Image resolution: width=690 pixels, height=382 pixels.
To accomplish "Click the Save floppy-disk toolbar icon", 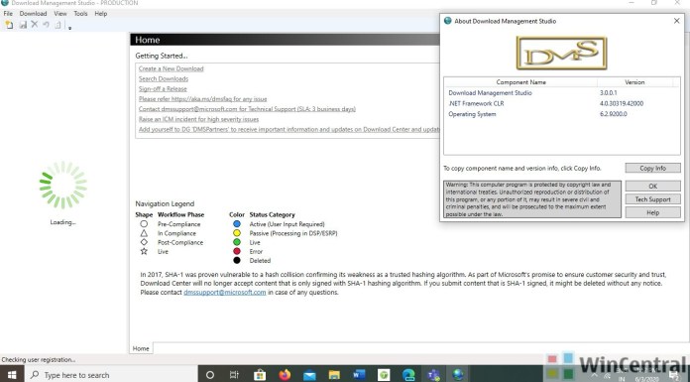I will (x=23, y=25).
